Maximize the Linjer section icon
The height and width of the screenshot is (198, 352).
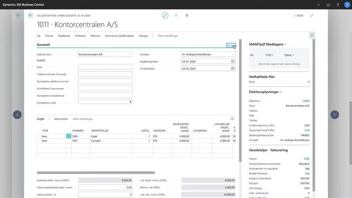point(233,119)
